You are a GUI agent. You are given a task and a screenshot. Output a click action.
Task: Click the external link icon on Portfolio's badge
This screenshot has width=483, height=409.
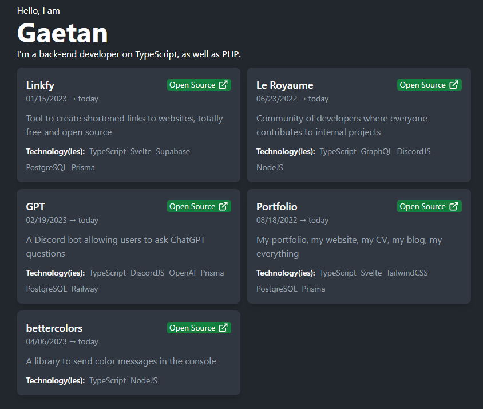tap(454, 206)
